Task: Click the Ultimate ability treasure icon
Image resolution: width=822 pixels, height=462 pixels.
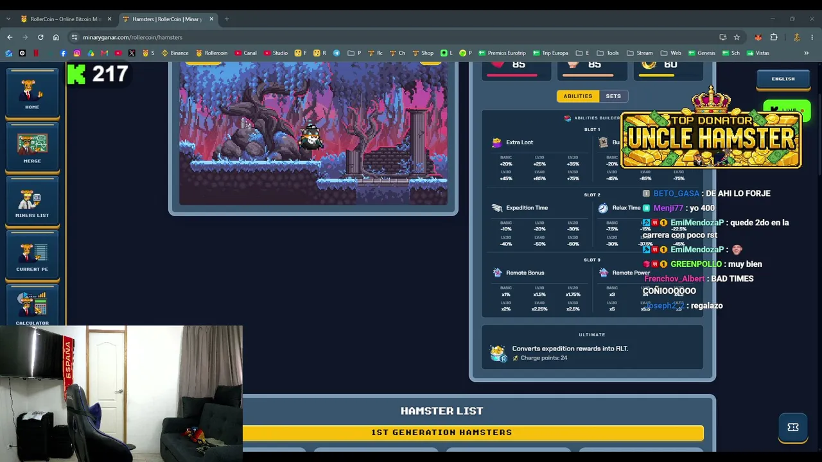Action: tap(498, 353)
